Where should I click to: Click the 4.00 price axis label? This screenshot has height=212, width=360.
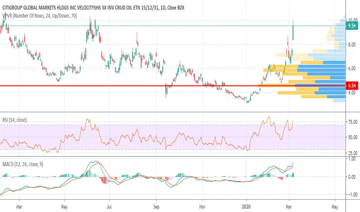pyautogui.click(x=352, y=93)
